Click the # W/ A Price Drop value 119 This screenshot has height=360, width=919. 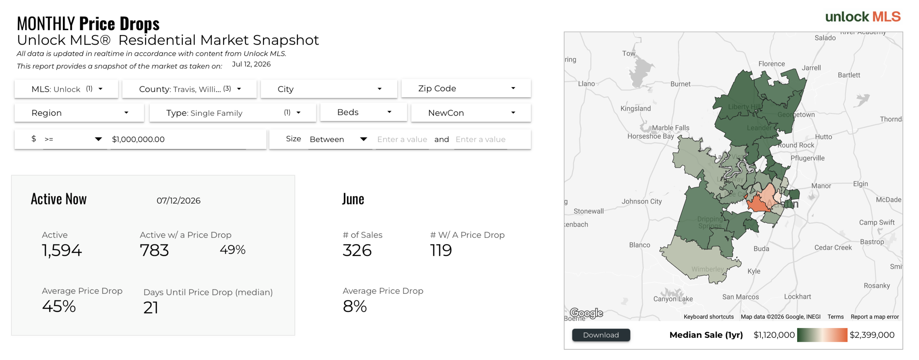point(440,250)
